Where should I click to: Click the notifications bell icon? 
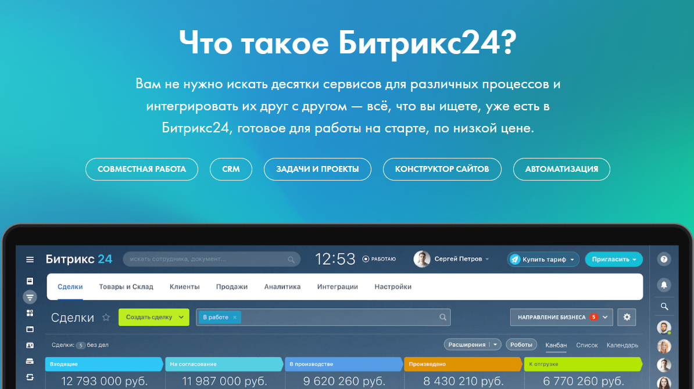(663, 283)
